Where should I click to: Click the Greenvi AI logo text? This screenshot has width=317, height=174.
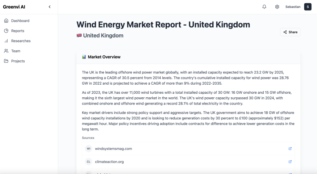click(14, 7)
